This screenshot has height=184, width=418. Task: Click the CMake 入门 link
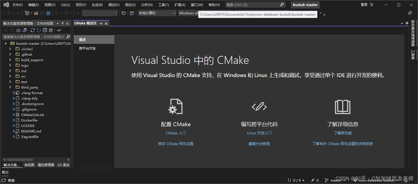[176, 133]
